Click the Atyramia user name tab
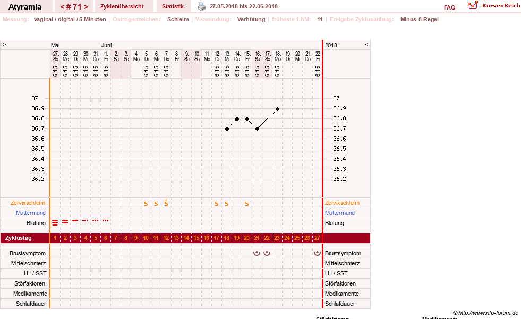Image resolution: width=521 pixels, height=319 pixels. point(25,7)
